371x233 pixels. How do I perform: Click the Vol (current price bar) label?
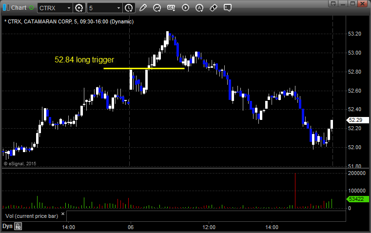click(x=32, y=216)
